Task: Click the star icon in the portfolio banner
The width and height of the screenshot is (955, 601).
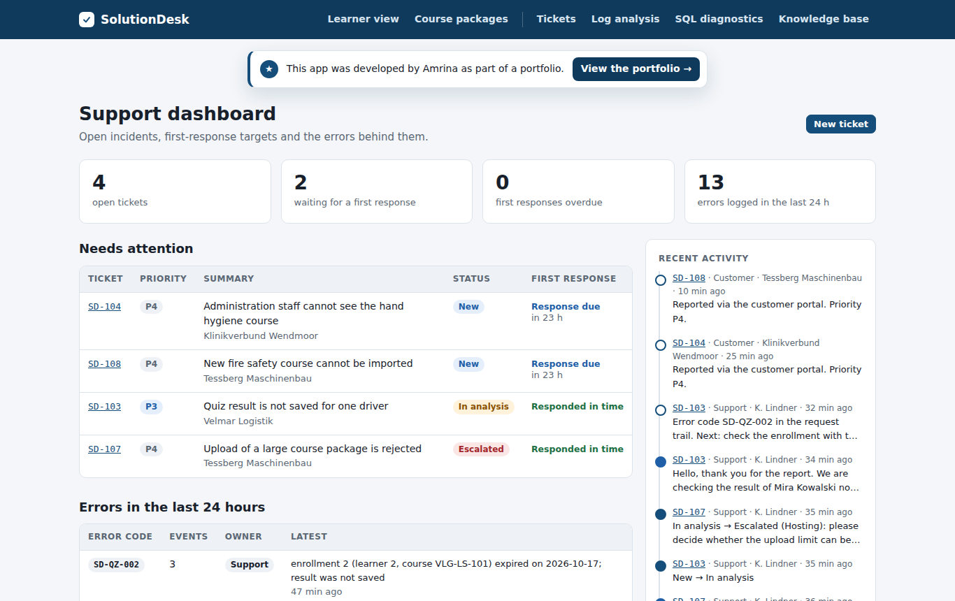Action: coord(269,69)
